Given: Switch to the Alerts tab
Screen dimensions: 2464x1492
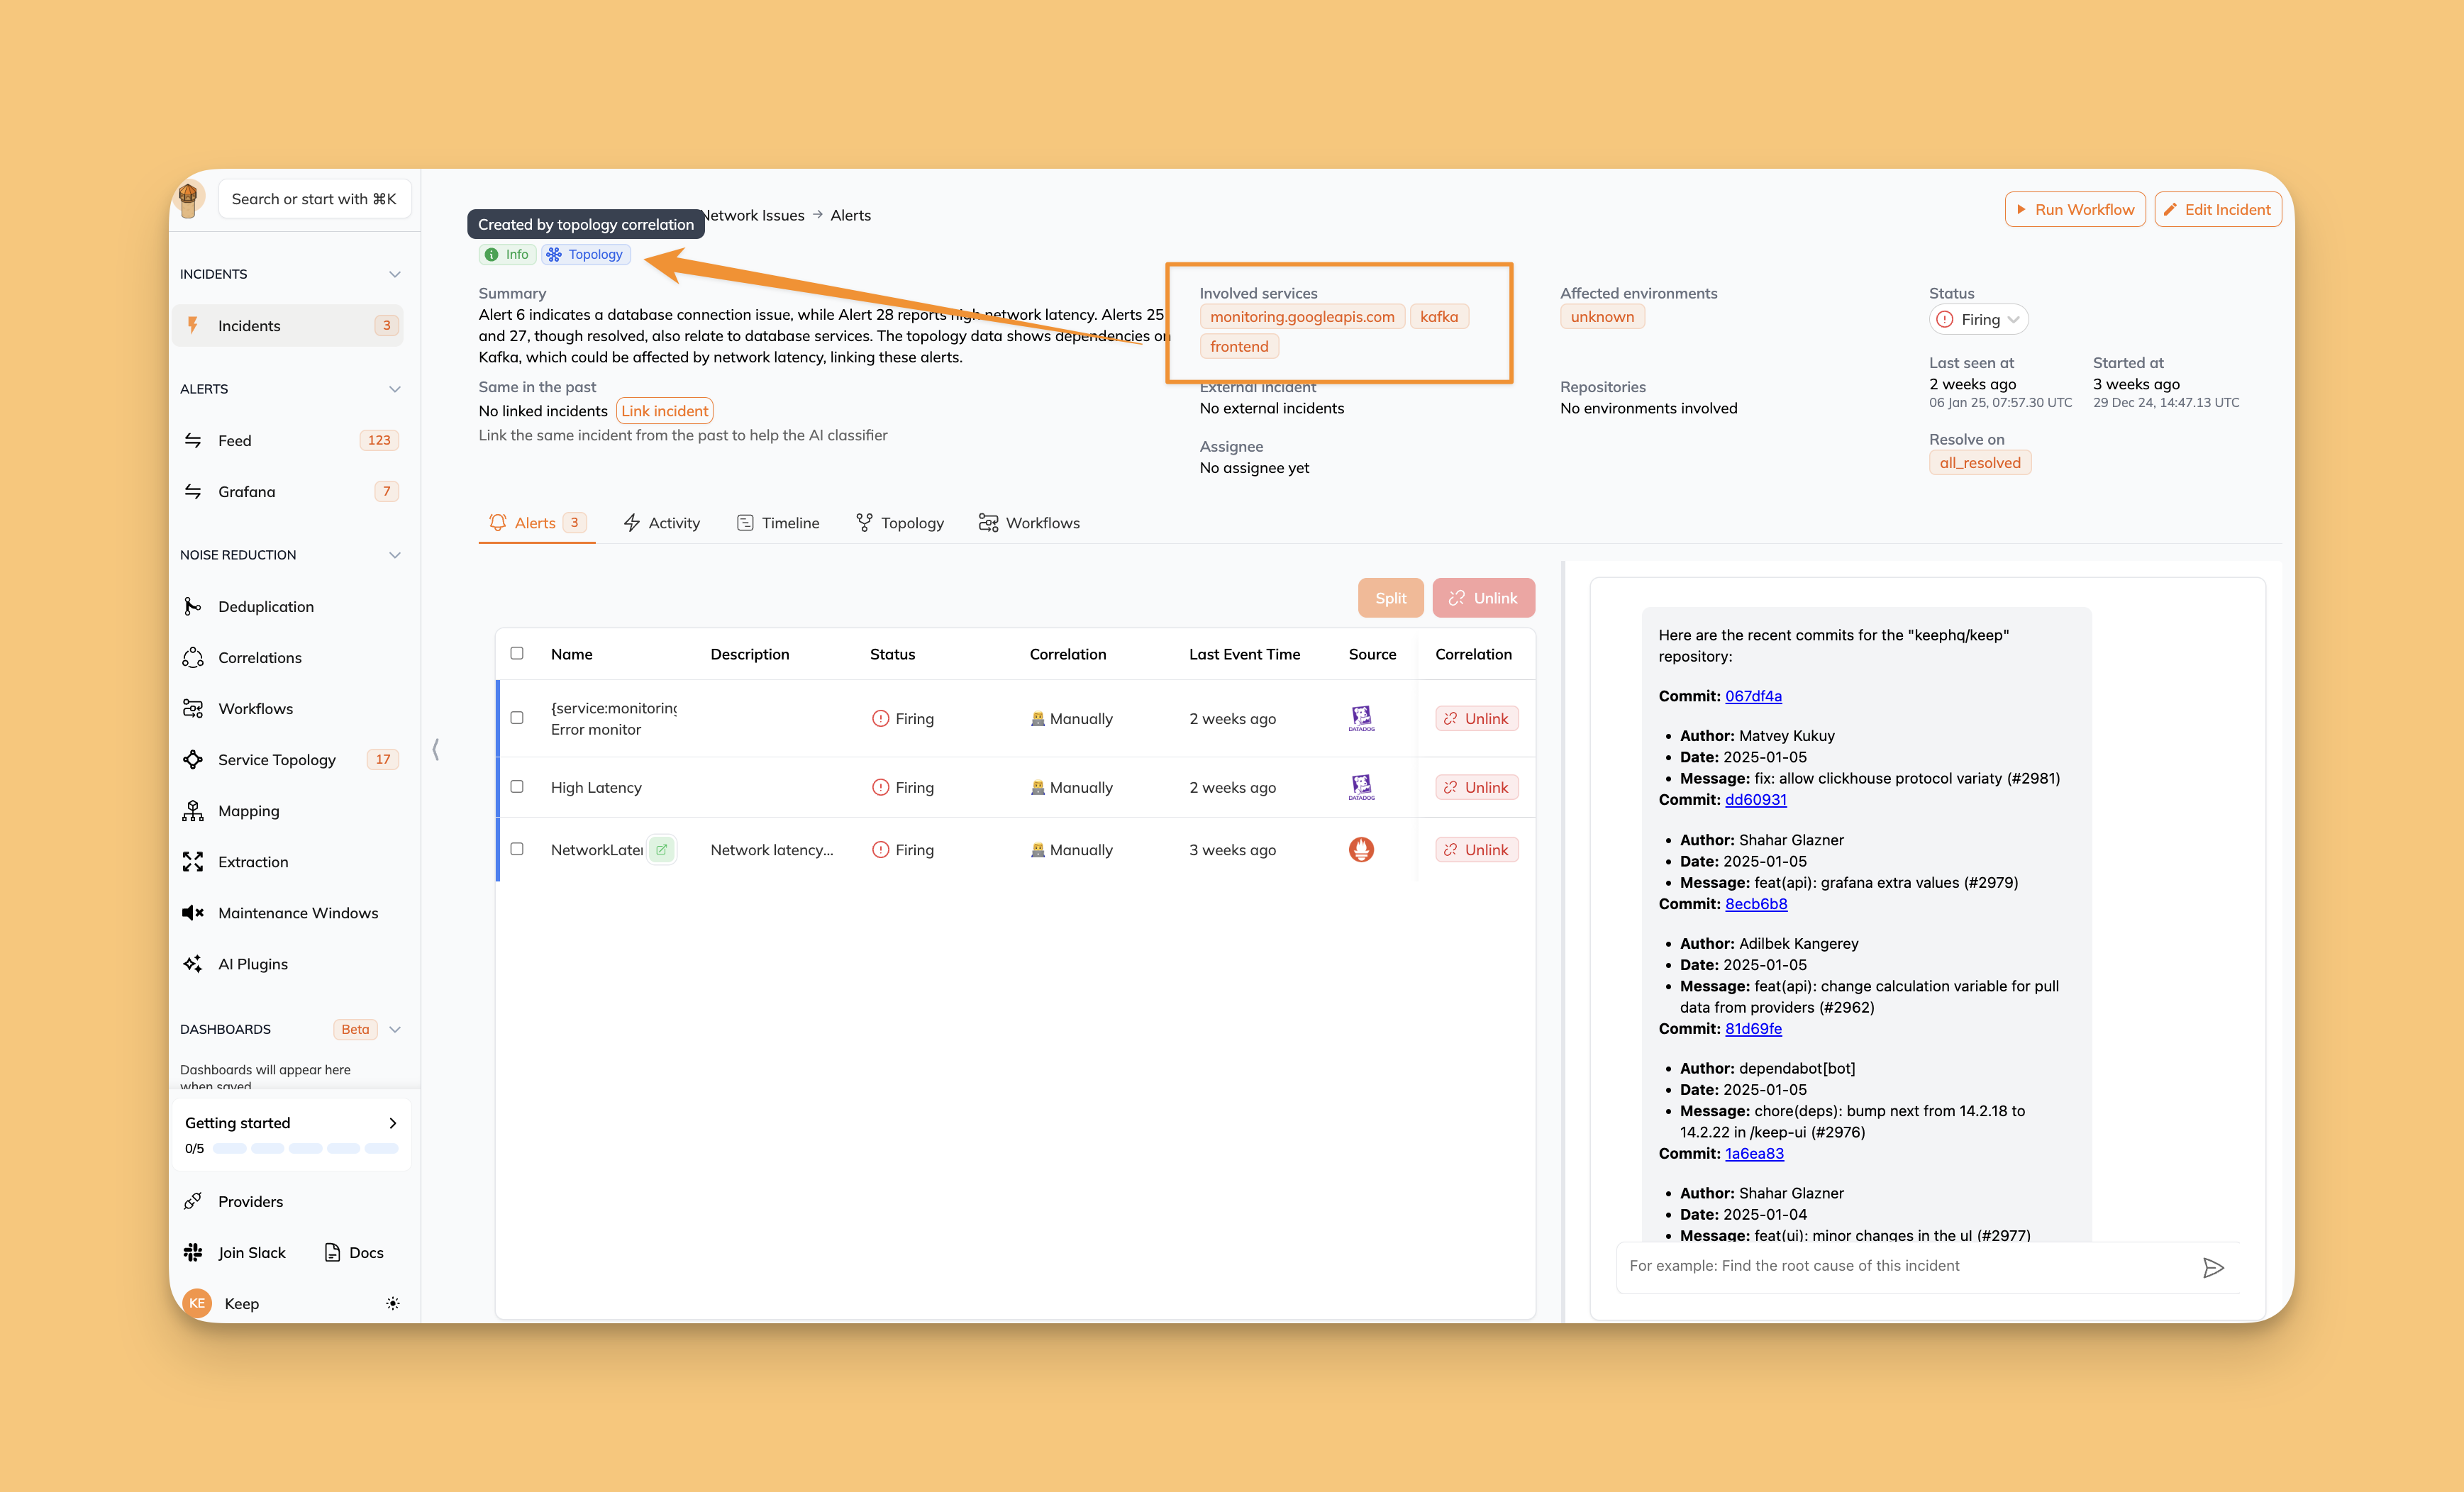Looking at the screenshot, I should pos(537,523).
